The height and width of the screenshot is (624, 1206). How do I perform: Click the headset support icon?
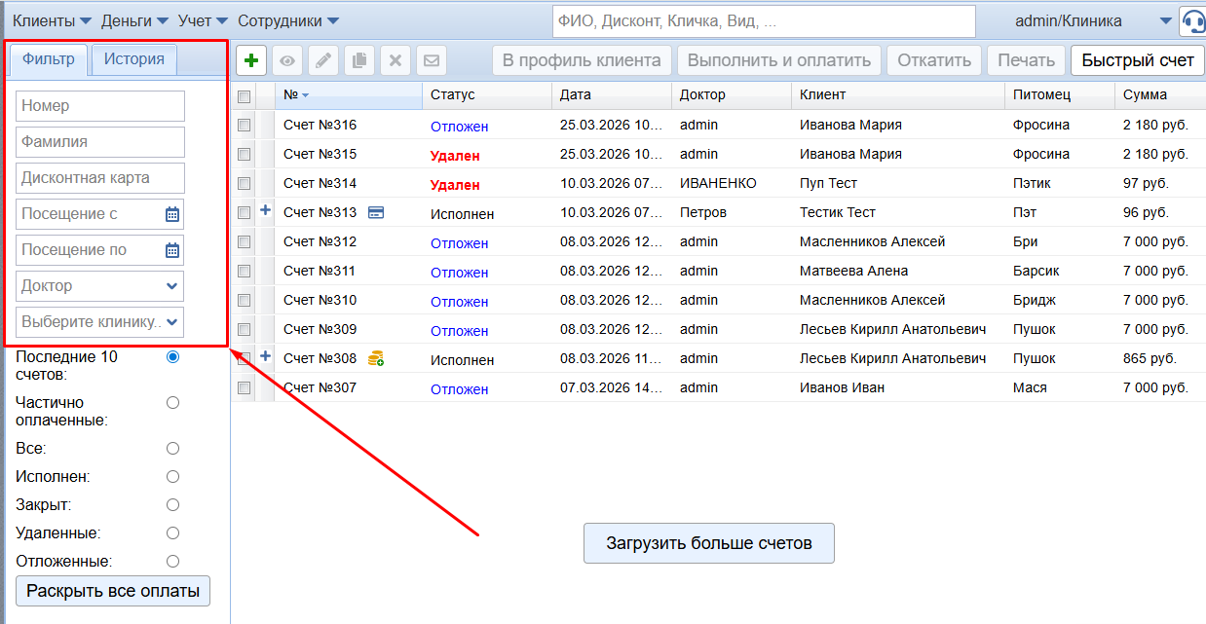tap(1192, 21)
